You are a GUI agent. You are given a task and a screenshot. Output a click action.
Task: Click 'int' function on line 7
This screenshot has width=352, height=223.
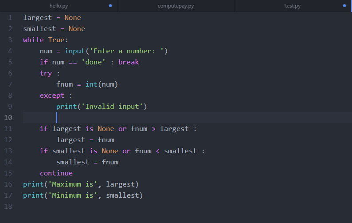[91, 84]
